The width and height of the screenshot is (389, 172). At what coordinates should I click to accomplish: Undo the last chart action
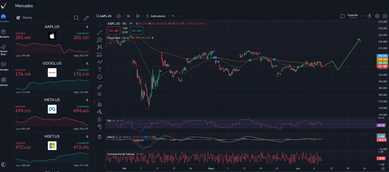point(173,16)
